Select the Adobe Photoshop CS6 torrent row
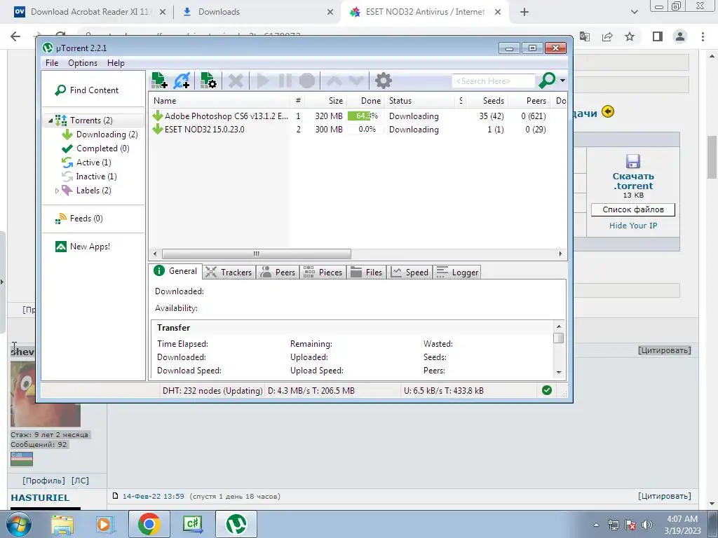The height and width of the screenshot is (538, 718). pyautogui.click(x=357, y=116)
